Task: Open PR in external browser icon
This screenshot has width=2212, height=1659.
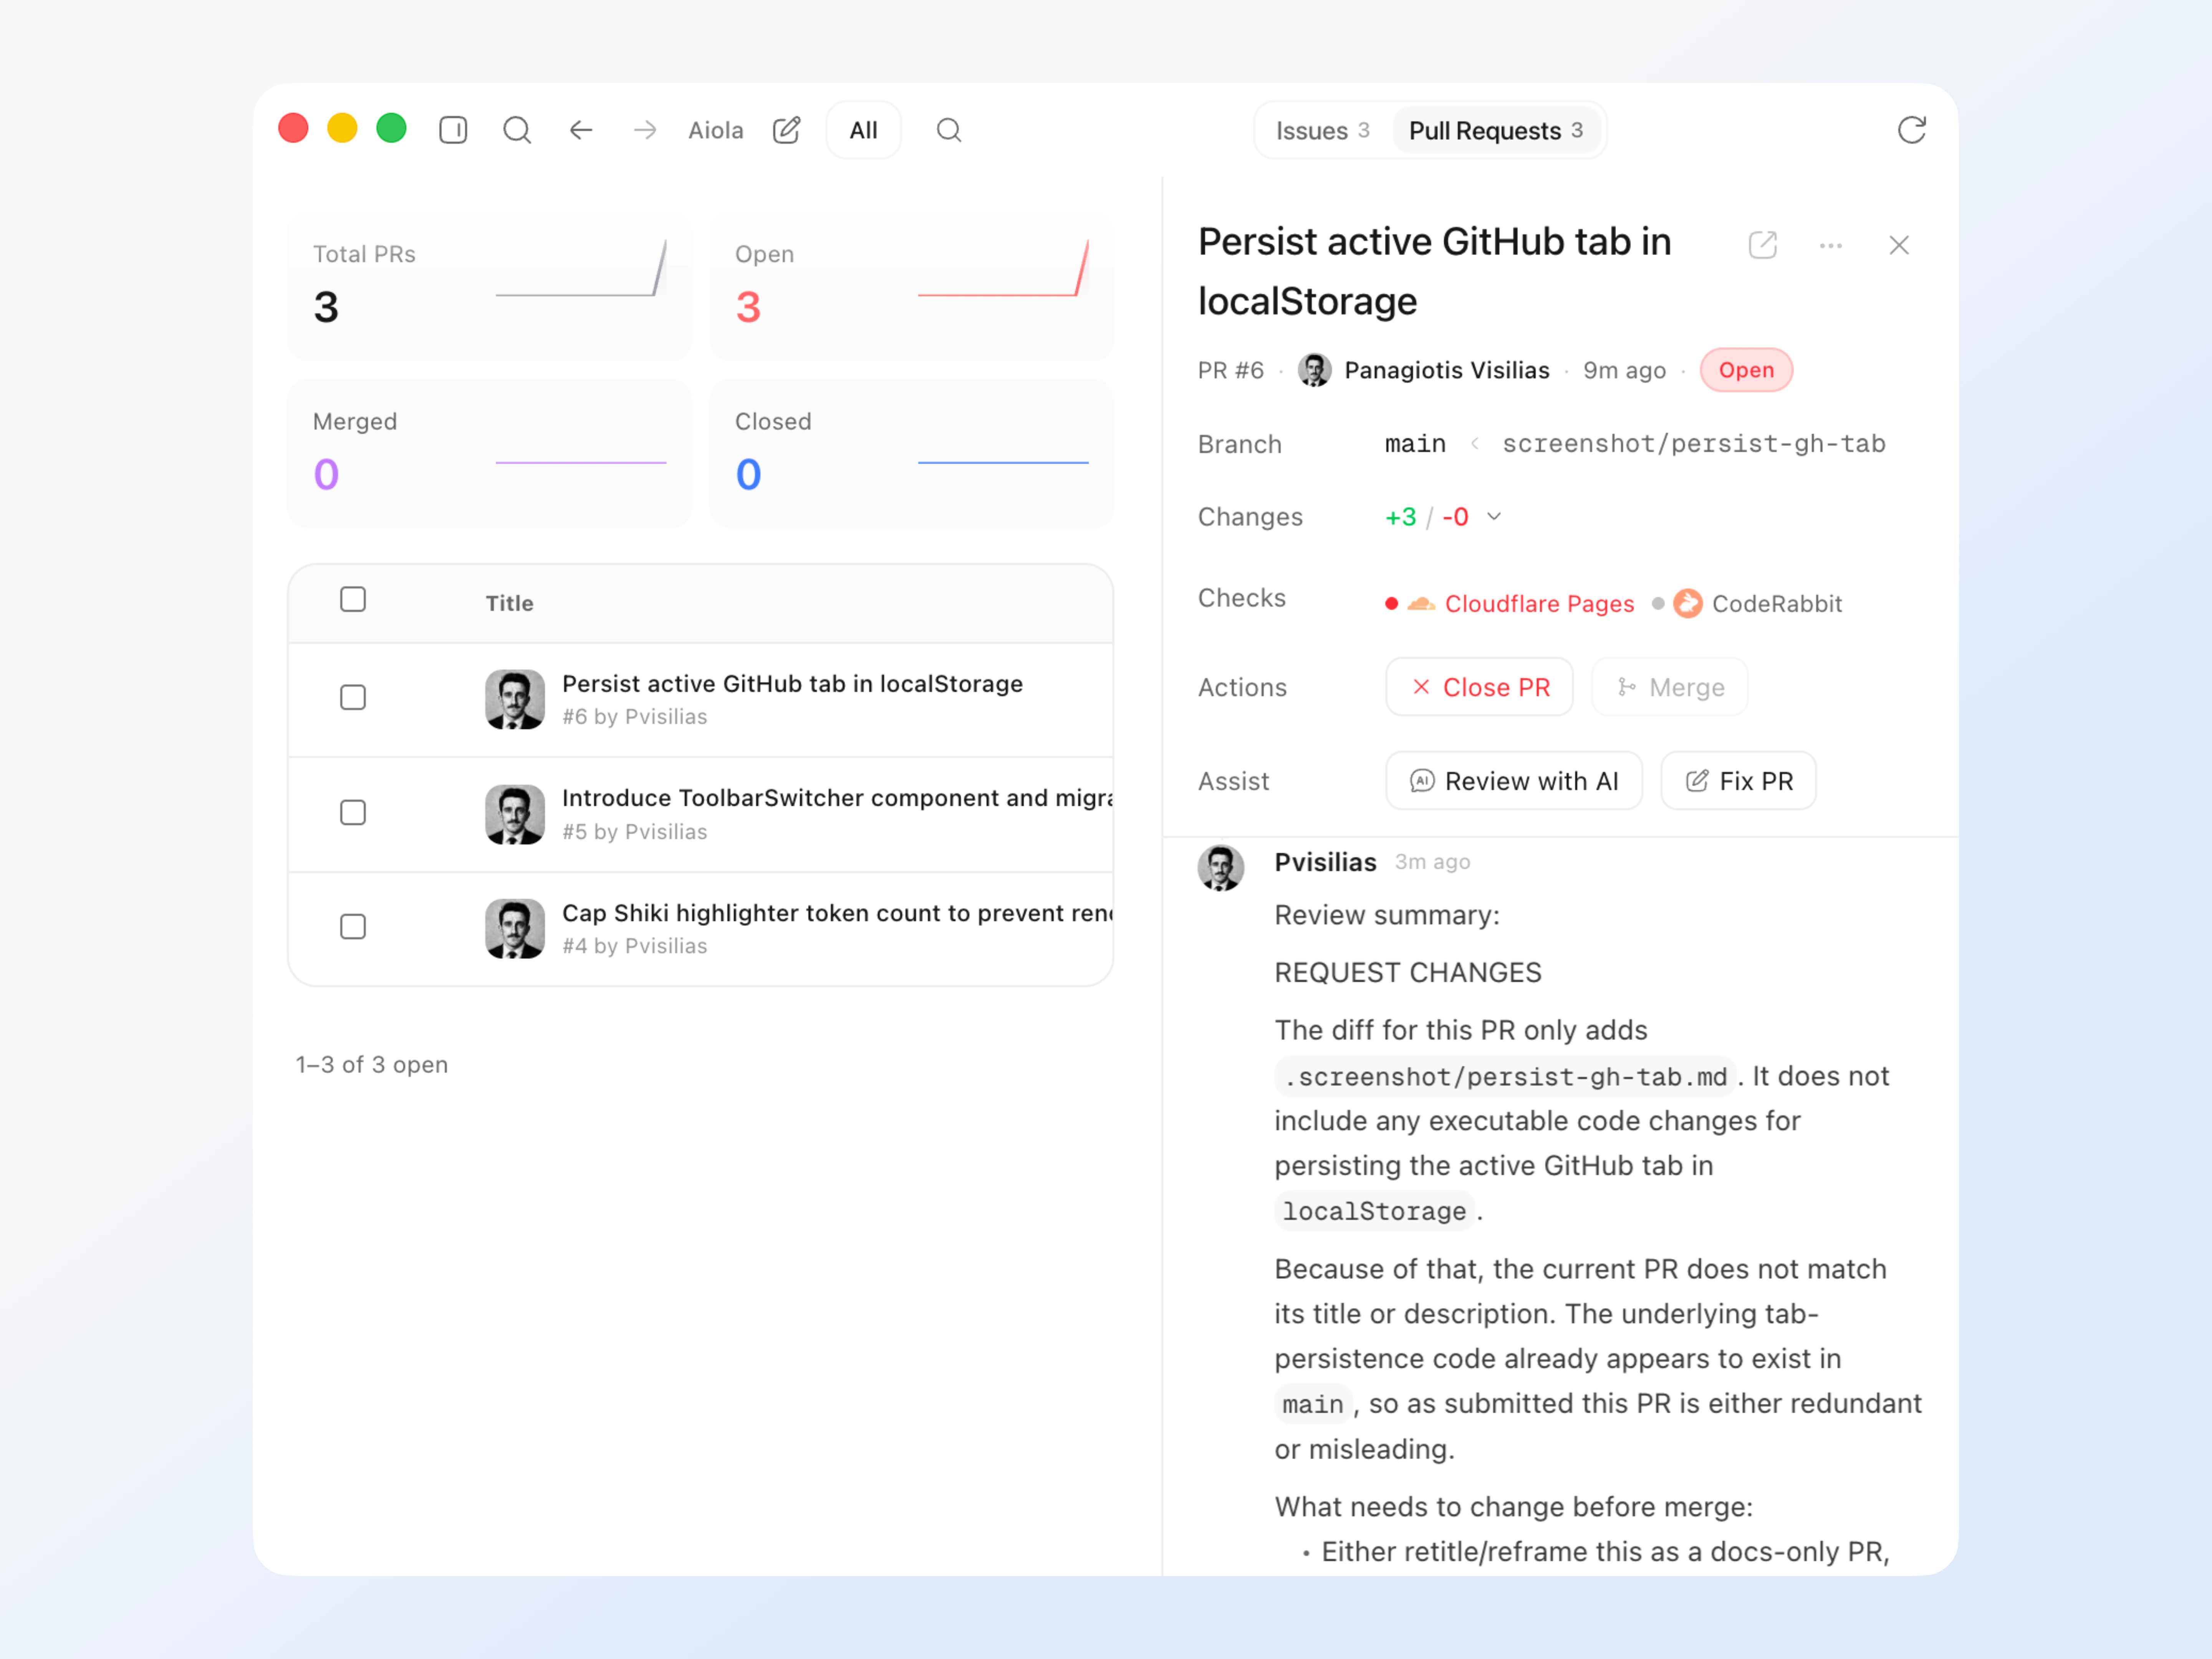Action: tap(1763, 245)
